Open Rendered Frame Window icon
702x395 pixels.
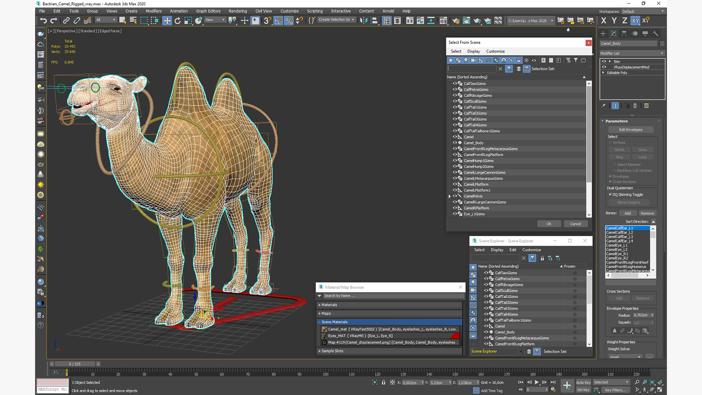467,20
